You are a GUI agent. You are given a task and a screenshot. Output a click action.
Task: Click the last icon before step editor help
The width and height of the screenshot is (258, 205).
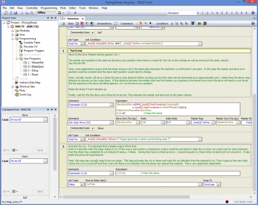pos(205,23)
